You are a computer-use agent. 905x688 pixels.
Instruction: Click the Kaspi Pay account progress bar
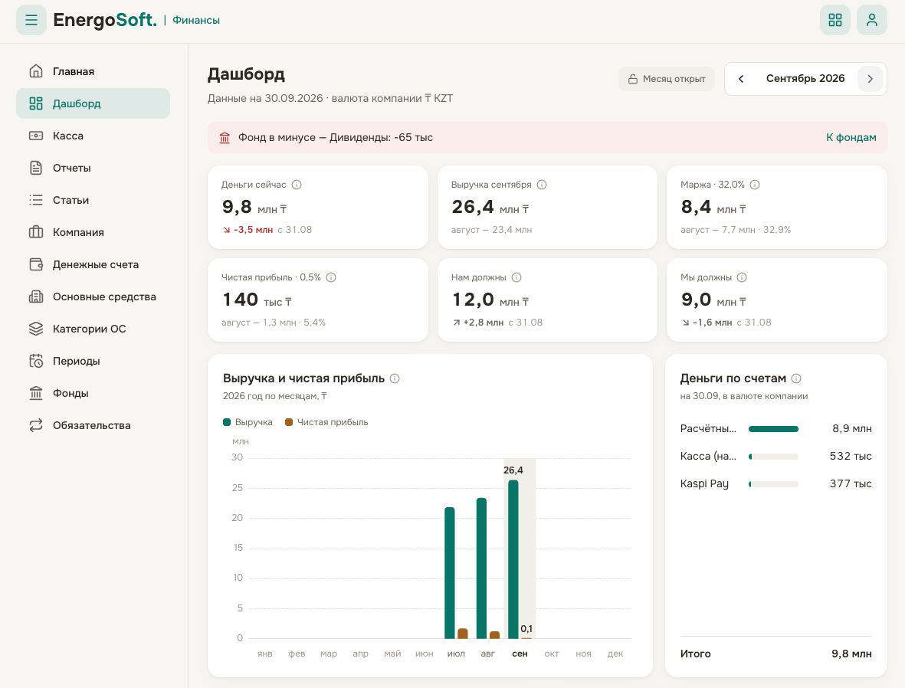point(773,484)
